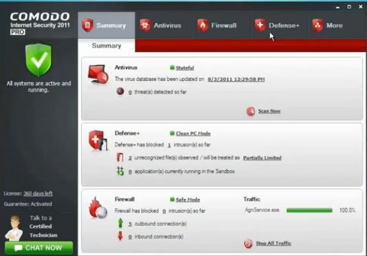Open the Clean PC Mode link
This screenshot has height=256, width=367.
point(193,134)
